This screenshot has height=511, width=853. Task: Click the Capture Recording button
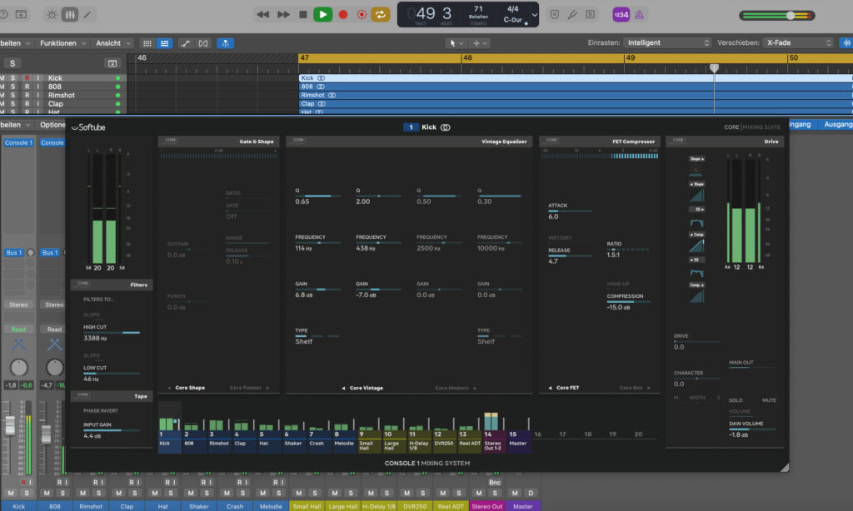click(x=362, y=15)
